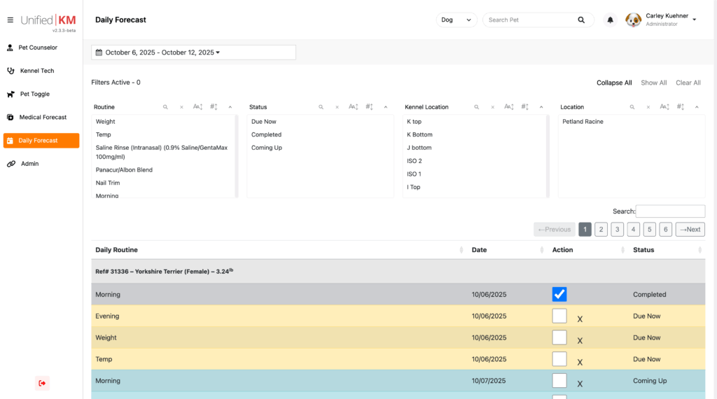Viewport: 717px width, 399px height.
Task: Sort Routine filter by count
Action: [x=214, y=107]
